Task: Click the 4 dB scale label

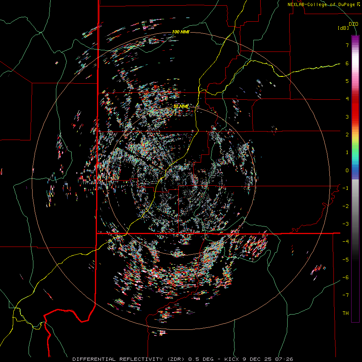Action: pyautogui.click(x=347, y=99)
